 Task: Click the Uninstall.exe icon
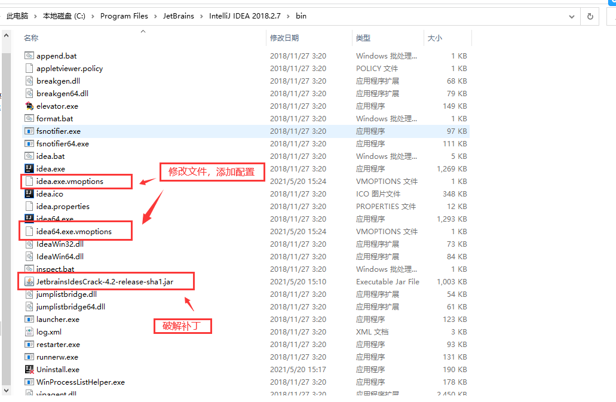coord(29,370)
